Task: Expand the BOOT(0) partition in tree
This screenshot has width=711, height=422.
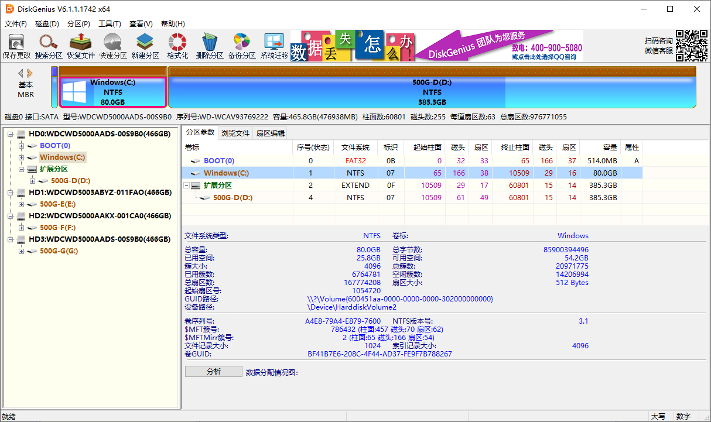Action: click(22, 146)
